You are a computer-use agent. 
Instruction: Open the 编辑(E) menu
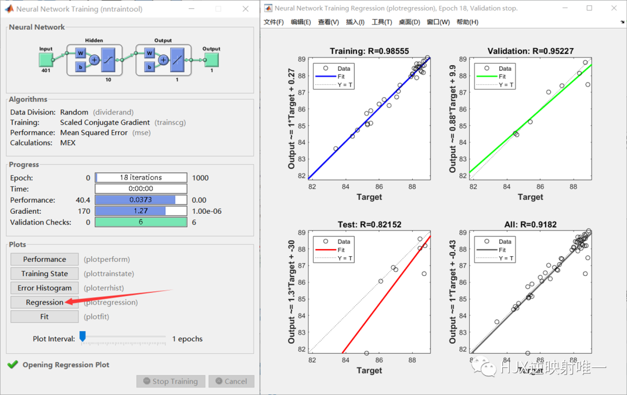(301, 22)
